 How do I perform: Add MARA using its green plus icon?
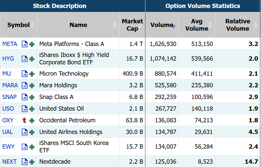pyautogui.click(x=32, y=86)
